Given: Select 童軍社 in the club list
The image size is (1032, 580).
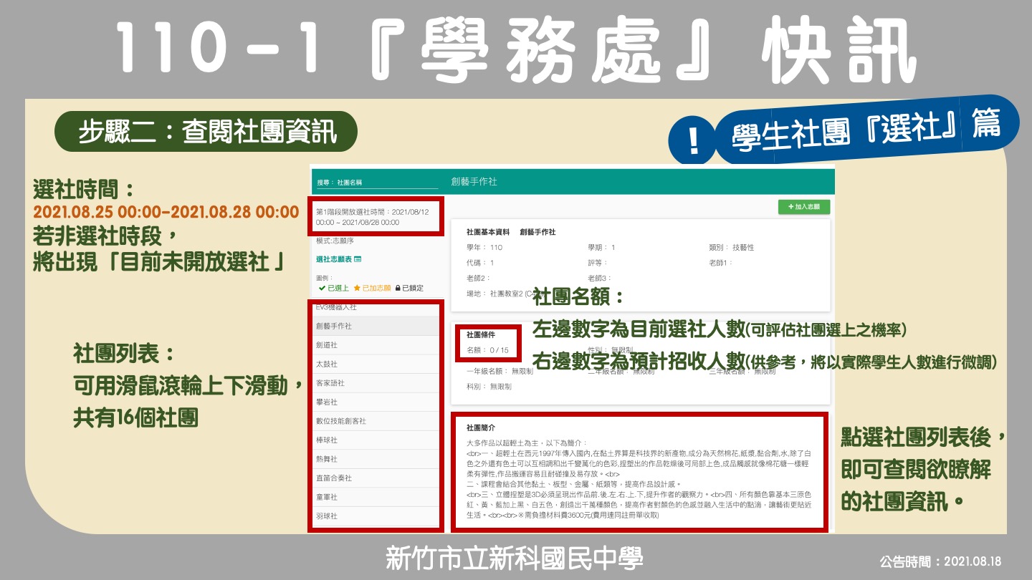Looking at the screenshot, I should [377, 497].
